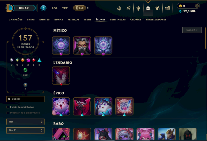Screen dimensions: 207x141
Task: Open the notifications exclamation icon
Action: (x=43, y=8)
